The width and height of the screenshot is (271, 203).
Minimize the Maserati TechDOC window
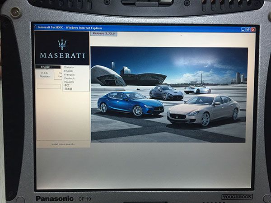tap(243, 30)
